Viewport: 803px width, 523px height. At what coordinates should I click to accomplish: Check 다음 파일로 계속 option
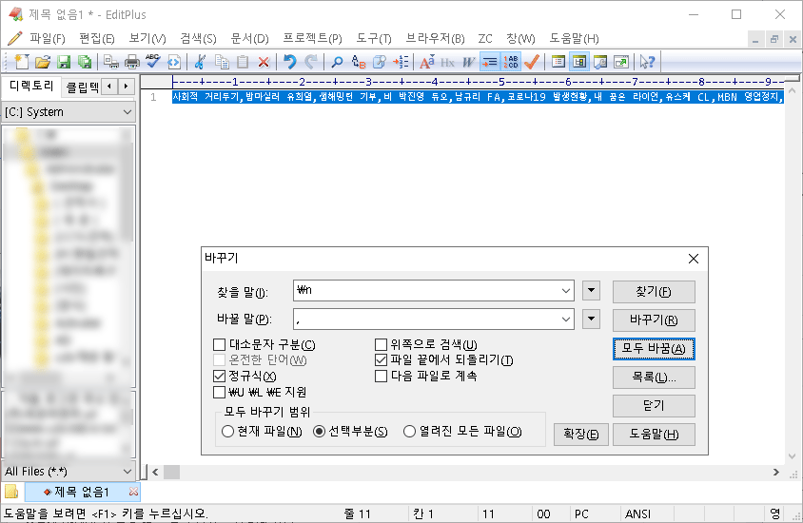(381, 377)
